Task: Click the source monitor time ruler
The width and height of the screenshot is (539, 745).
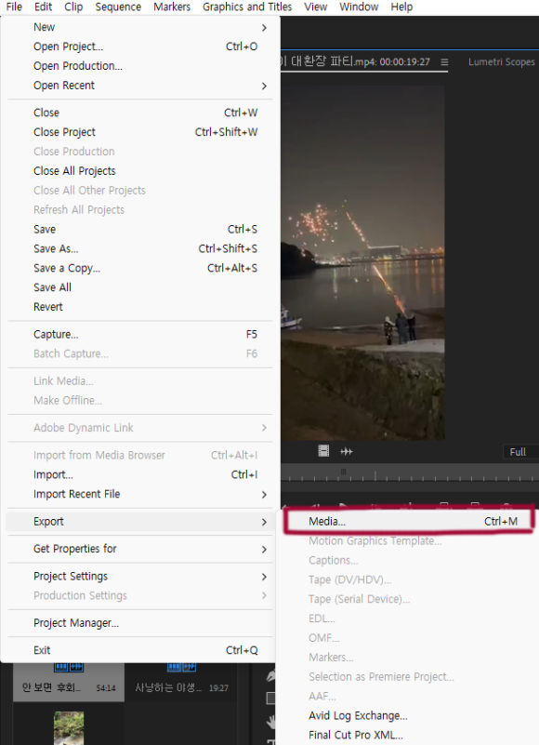Action: click(x=409, y=473)
